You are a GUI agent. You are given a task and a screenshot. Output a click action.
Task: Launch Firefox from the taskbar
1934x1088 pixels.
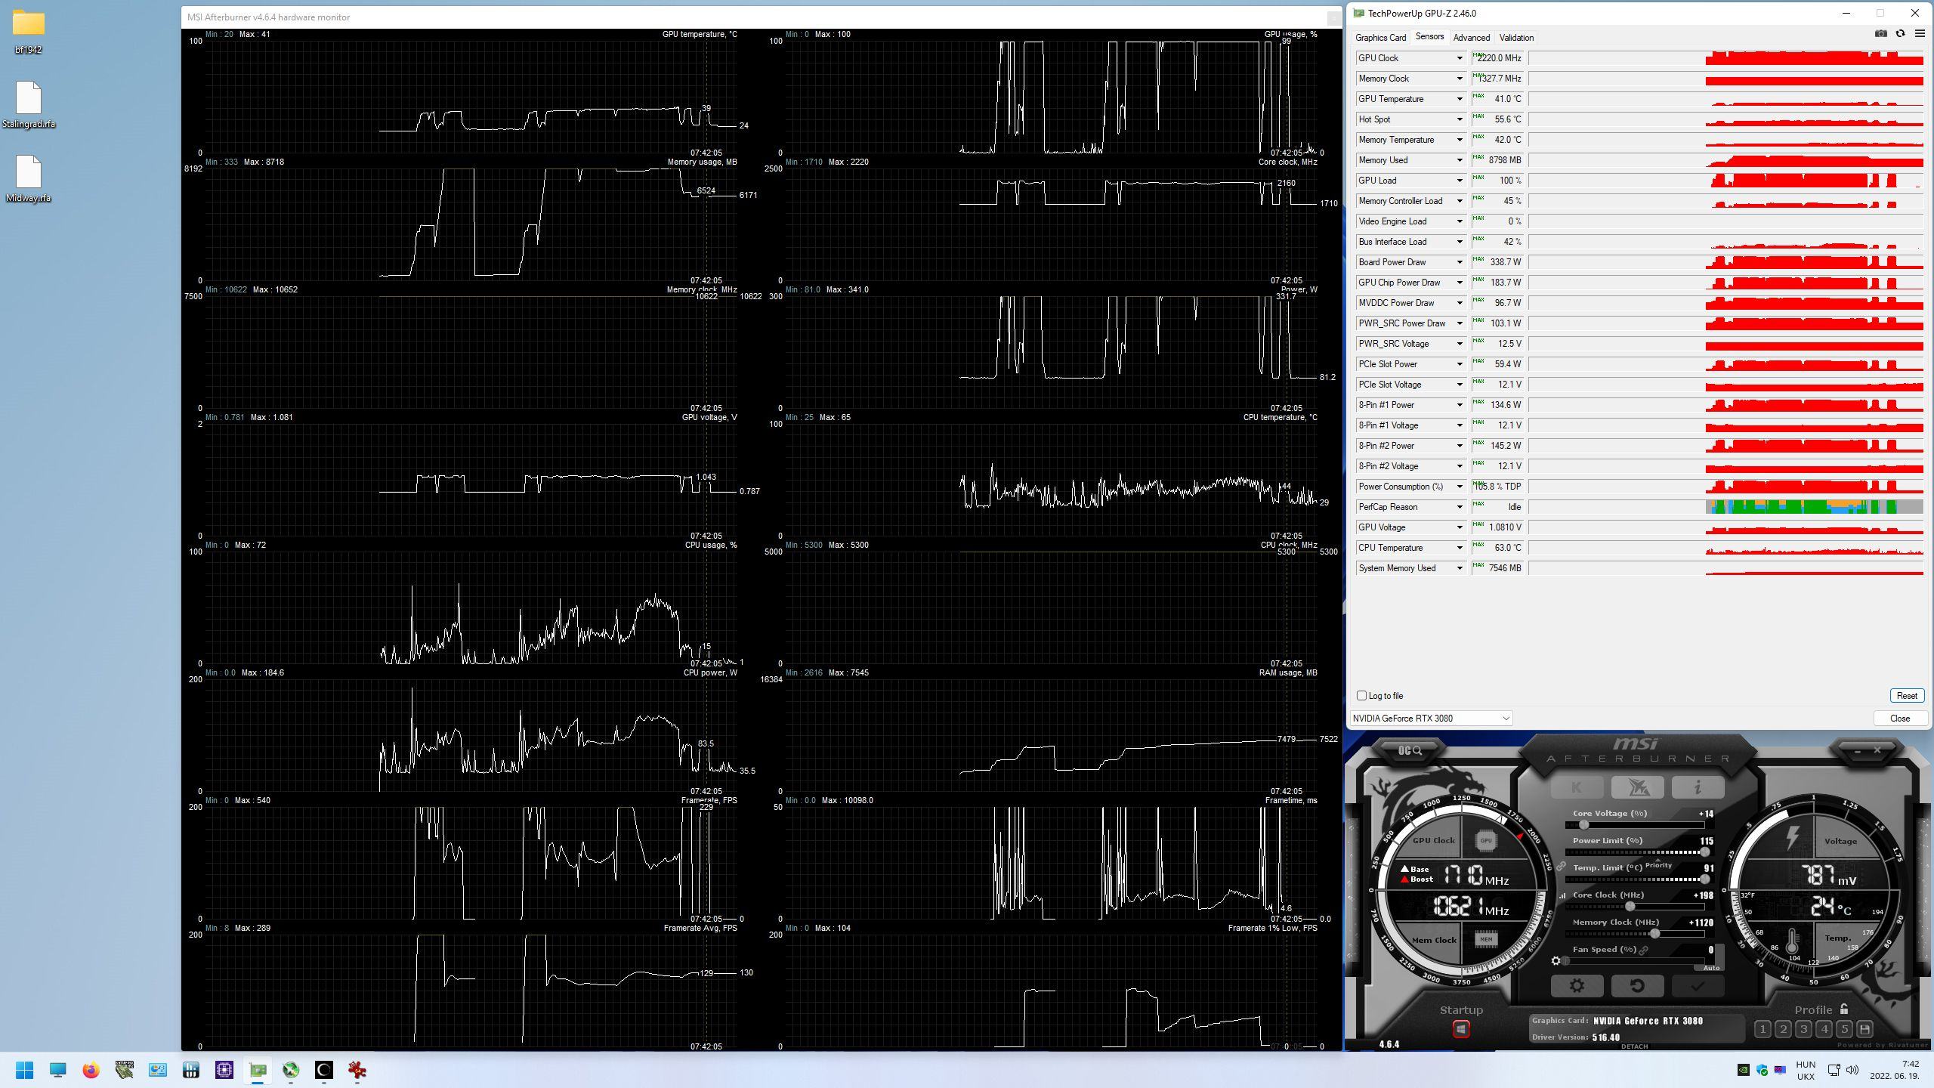(91, 1070)
